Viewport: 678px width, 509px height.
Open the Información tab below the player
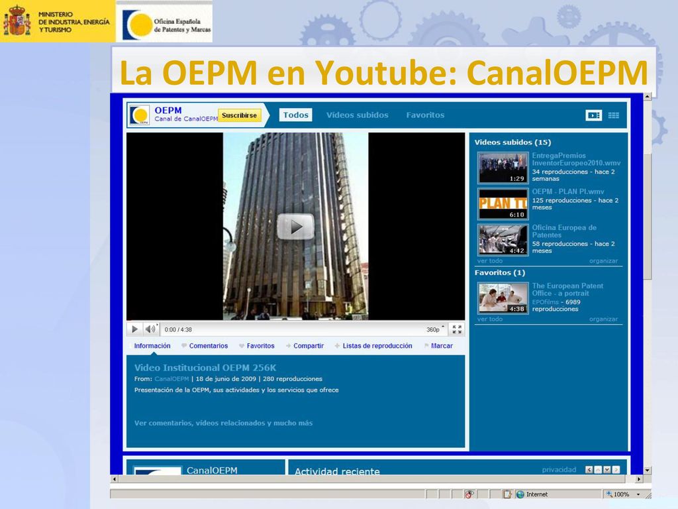pos(152,346)
